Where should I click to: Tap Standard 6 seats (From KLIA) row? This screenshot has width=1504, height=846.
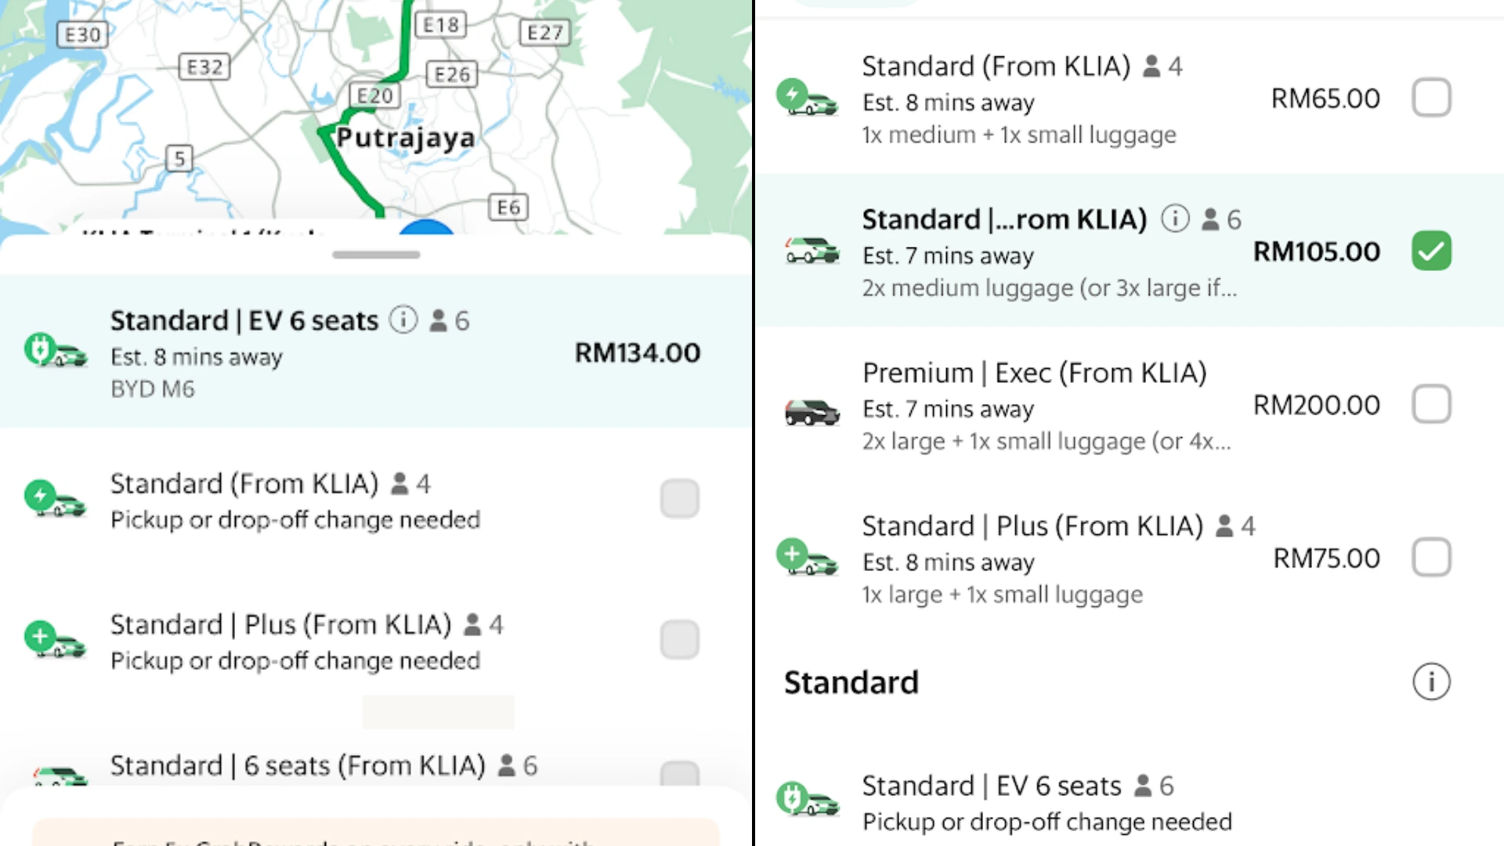click(376, 765)
